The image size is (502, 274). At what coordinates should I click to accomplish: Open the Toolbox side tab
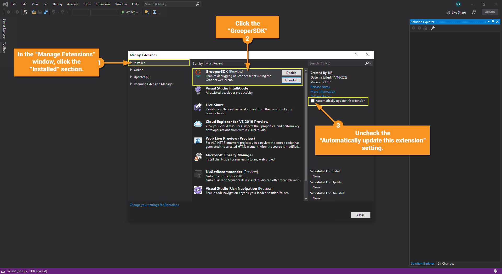click(x=4, y=47)
